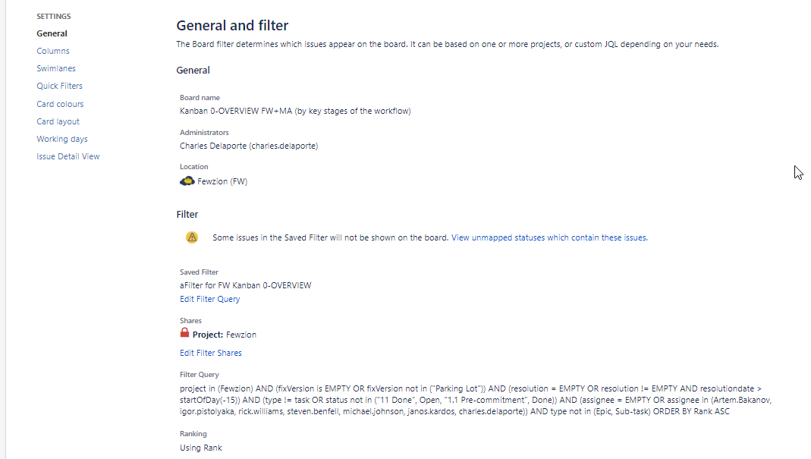Open the Columns settings page

point(52,50)
